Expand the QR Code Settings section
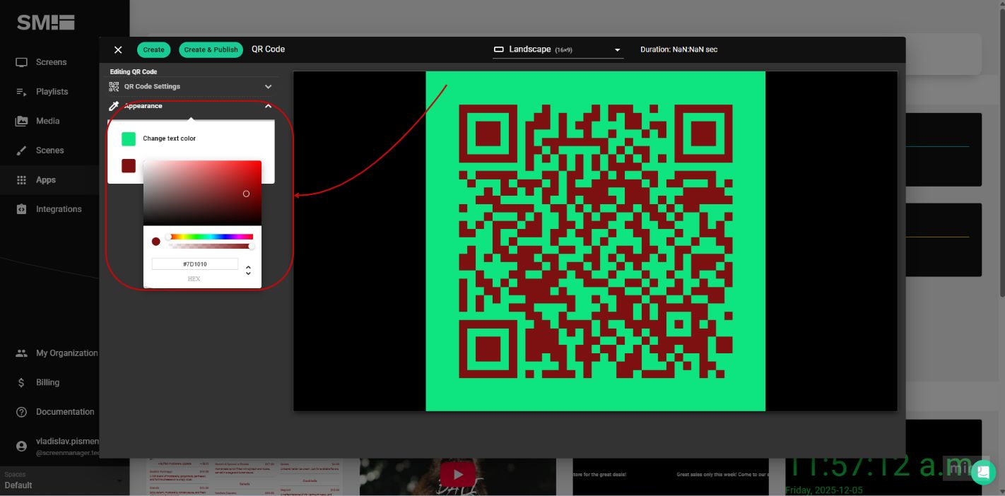 click(x=268, y=86)
